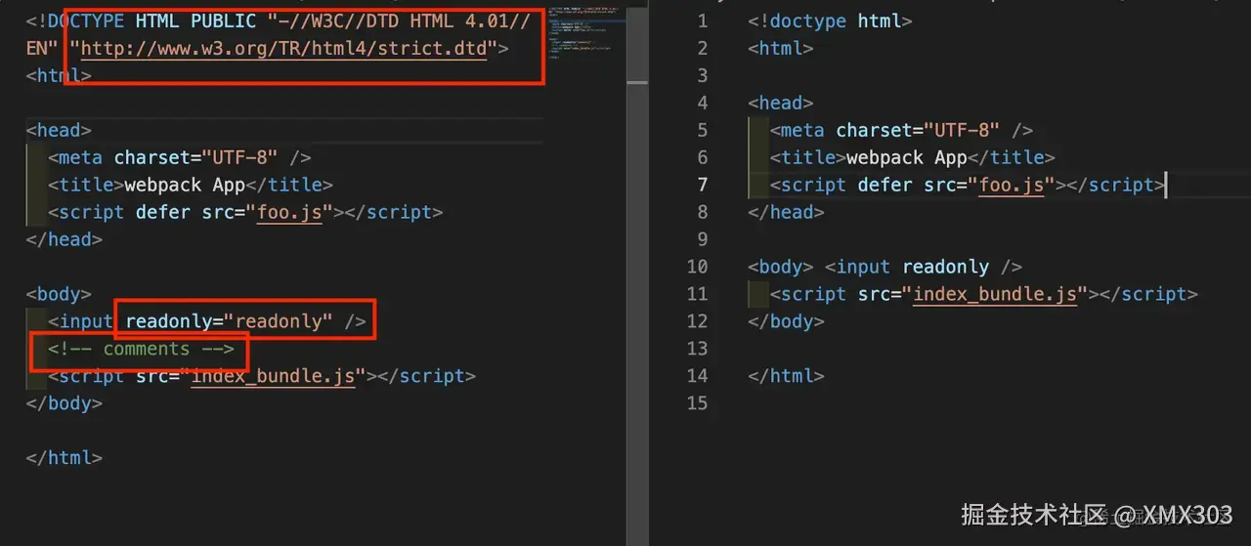Click readonly="readonly" attribute in left editor
This screenshot has width=1251, height=546.
click(x=230, y=321)
